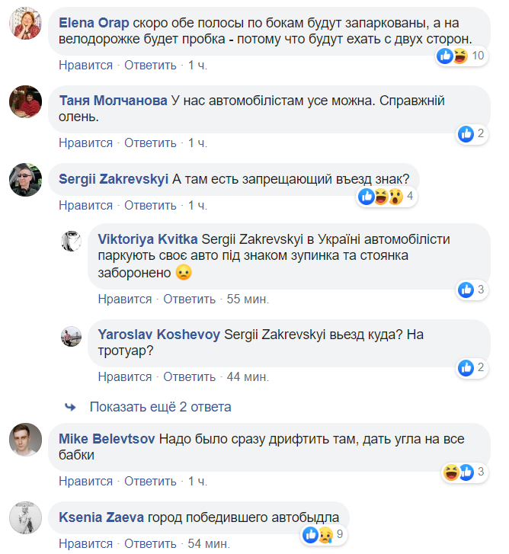Show like count on Viktoriya Kvitka's reply
The height and width of the screenshot is (554, 509).
472,290
